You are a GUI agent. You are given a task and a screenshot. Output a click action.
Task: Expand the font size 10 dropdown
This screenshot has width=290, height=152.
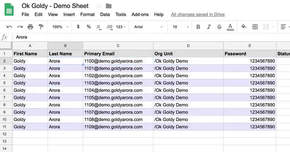[180, 27]
